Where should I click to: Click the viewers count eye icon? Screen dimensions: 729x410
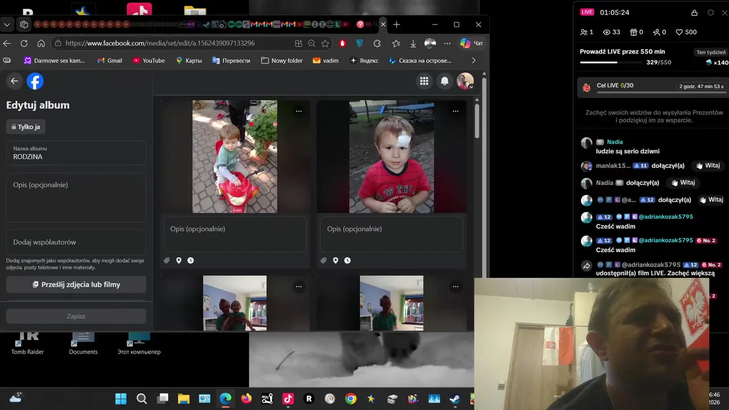607,32
